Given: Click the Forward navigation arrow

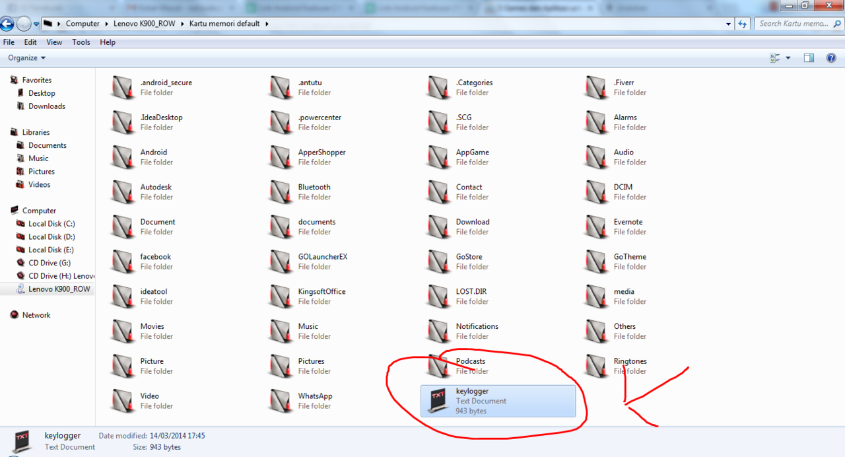Looking at the screenshot, I should click(x=24, y=24).
